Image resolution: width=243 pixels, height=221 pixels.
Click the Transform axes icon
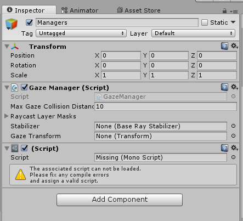point(15,47)
